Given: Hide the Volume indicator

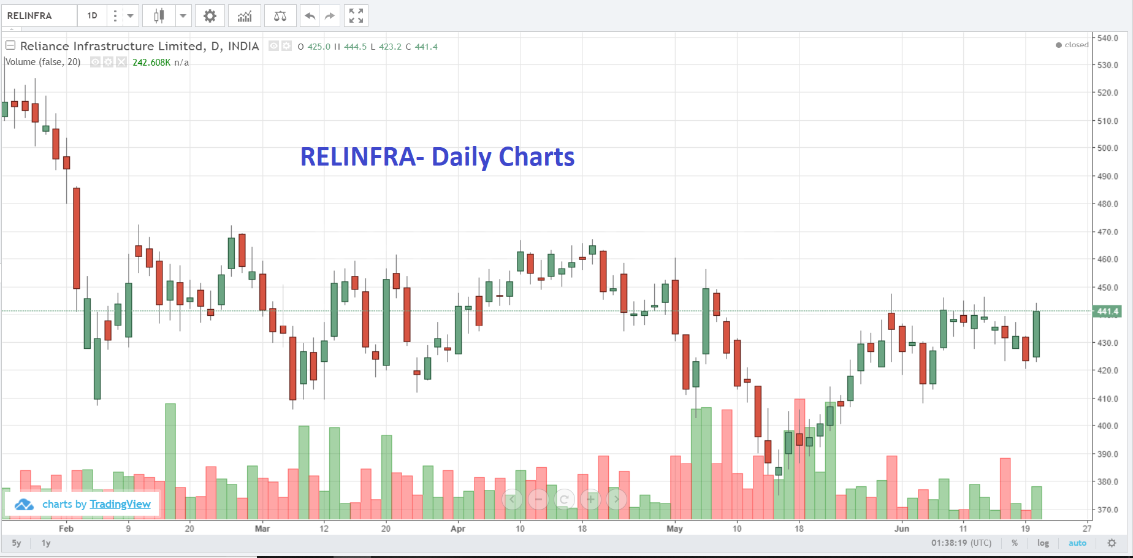Looking at the screenshot, I should click(95, 62).
